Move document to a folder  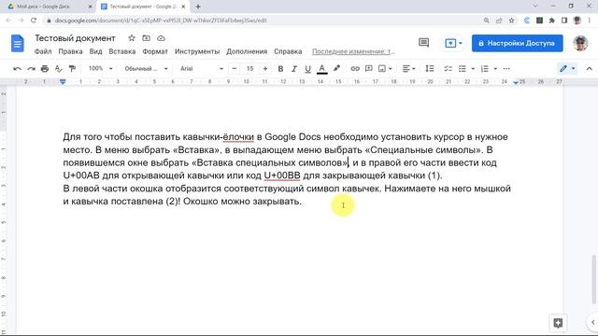(146, 38)
